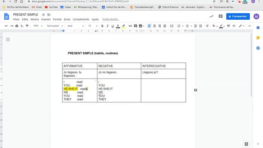This screenshot has height=148, width=263.
Task: Add comment beside the table
Action: coord(196,90)
